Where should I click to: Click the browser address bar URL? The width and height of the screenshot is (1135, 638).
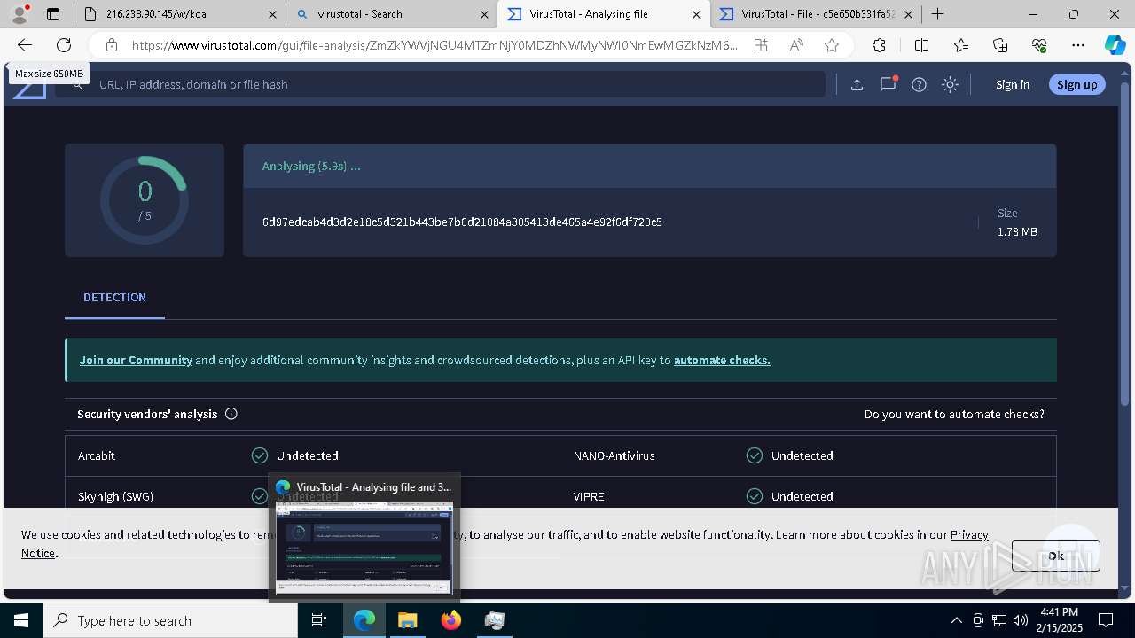434,45
